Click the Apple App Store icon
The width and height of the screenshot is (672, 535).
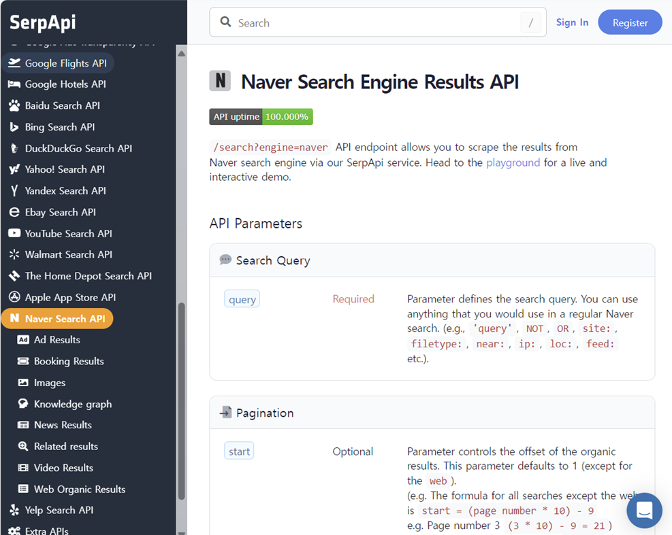14,297
